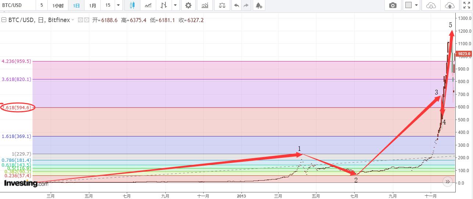Open the technical indicators panel

click(x=205, y=5)
